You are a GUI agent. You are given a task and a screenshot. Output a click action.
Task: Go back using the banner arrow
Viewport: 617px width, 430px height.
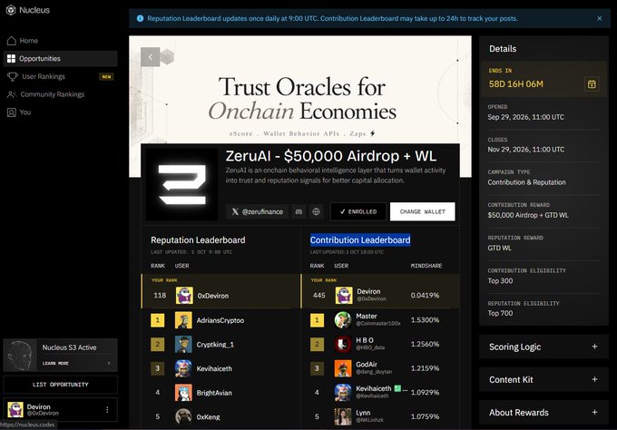151,57
